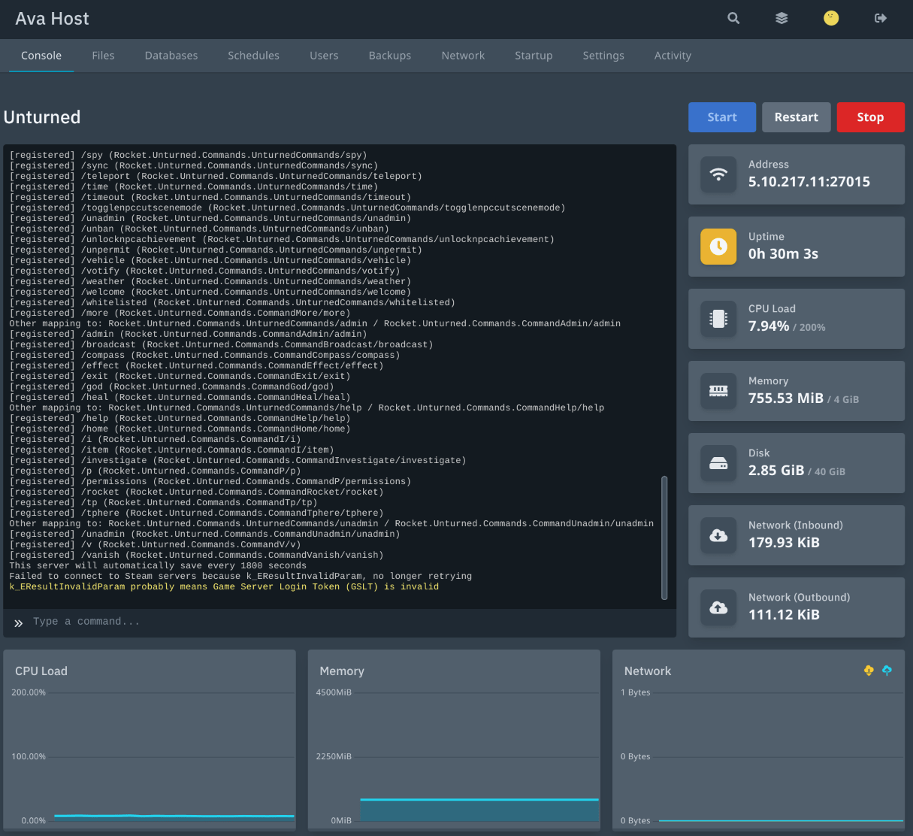Viewport: 913px width, 836px height.
Task: Open the search icon in header
Action: [733, 18]
